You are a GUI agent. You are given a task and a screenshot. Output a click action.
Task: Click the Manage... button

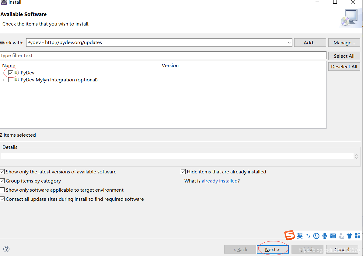point(344,43)
